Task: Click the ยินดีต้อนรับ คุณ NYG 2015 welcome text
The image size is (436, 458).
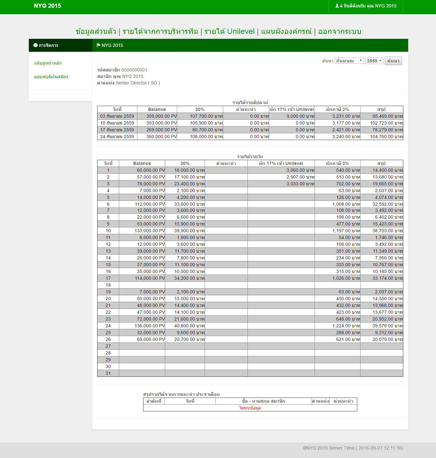Action: point(370,6)
